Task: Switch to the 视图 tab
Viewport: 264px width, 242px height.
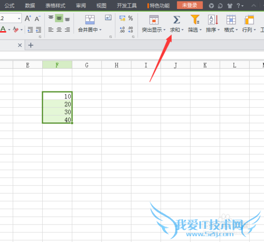Action: (101, 6)
